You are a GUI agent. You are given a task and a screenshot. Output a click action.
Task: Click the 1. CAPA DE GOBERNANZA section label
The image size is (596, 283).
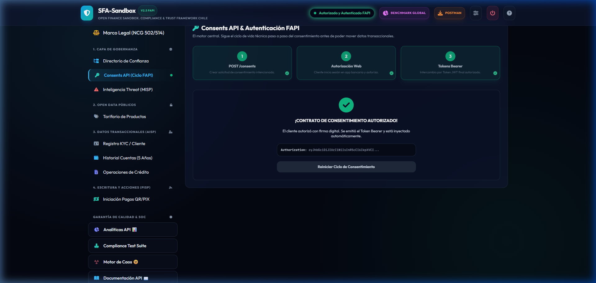pyautogui.click(x=115, y=49)
